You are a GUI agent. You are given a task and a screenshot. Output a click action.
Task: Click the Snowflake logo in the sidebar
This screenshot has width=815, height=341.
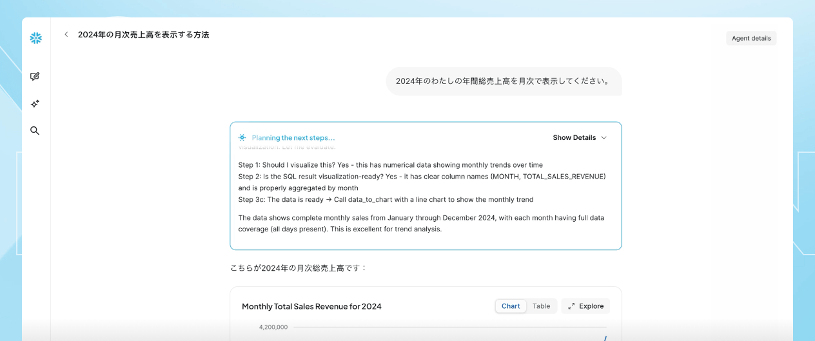pyautogui.click(x=36, y=38)
